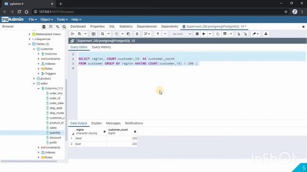Open the Tools menu
Viewport: 307px width, 172px height.
62,20
